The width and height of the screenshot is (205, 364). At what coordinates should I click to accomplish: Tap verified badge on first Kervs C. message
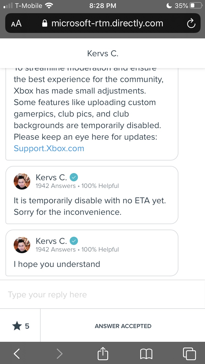74,177
